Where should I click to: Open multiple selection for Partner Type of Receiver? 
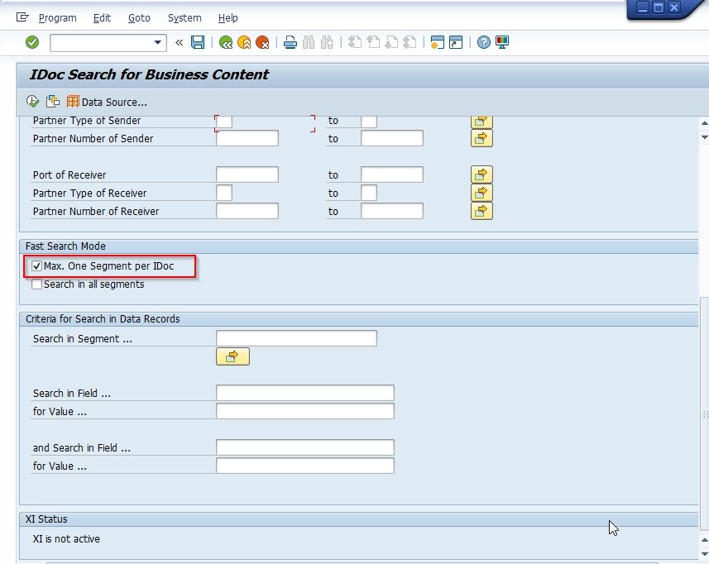coord(481,193)
